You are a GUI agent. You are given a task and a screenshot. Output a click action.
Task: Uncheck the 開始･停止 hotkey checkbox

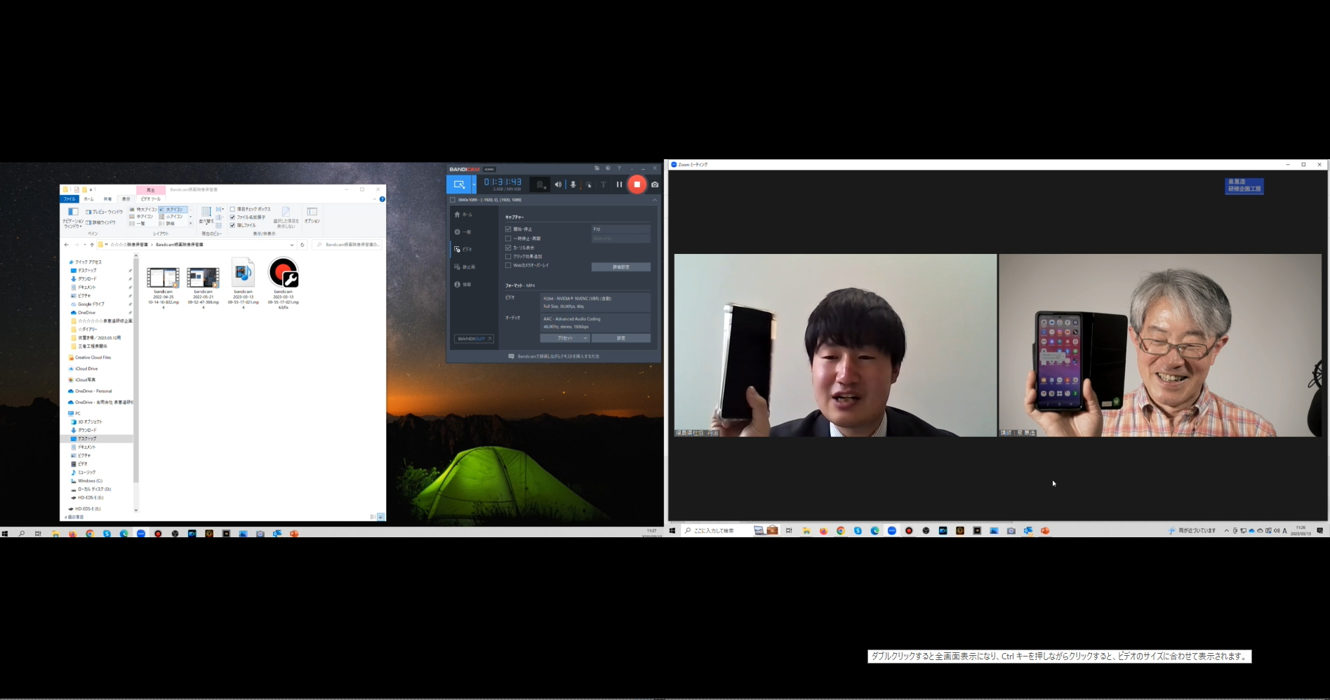pos(508,229)
